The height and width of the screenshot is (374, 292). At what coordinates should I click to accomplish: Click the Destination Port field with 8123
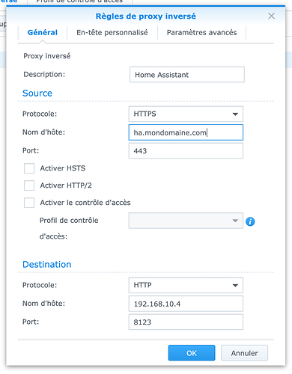coord(186,322)
